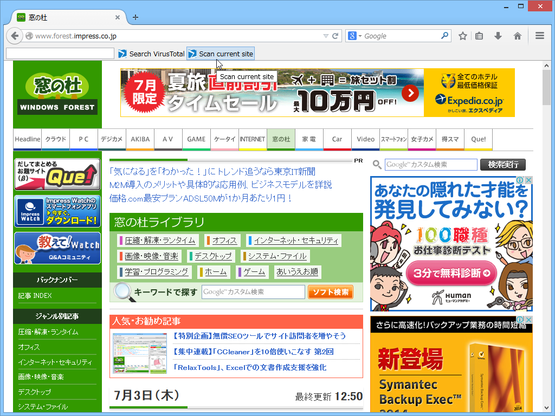Open the 東京IT新聞 PR link
Screen dimensions: 555x416
click(212, 172)
